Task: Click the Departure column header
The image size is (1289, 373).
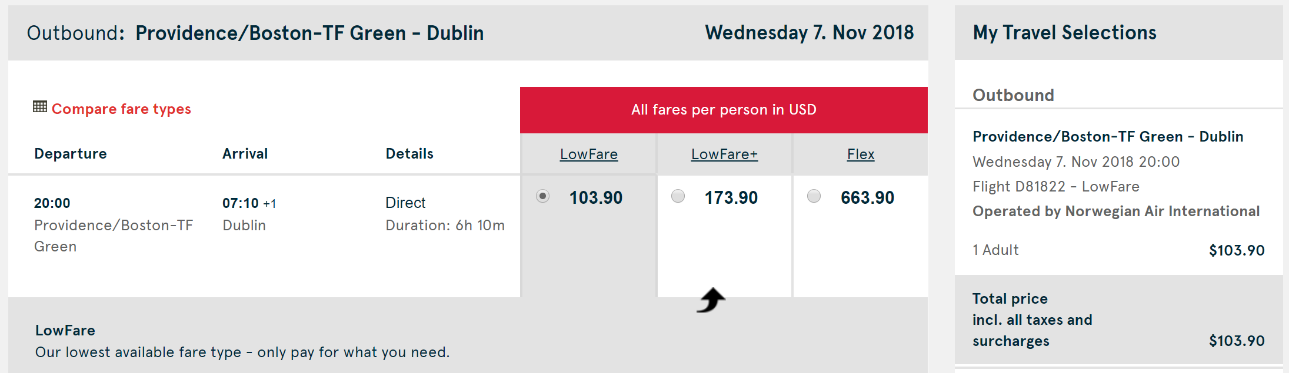Action: click(71, 154)
